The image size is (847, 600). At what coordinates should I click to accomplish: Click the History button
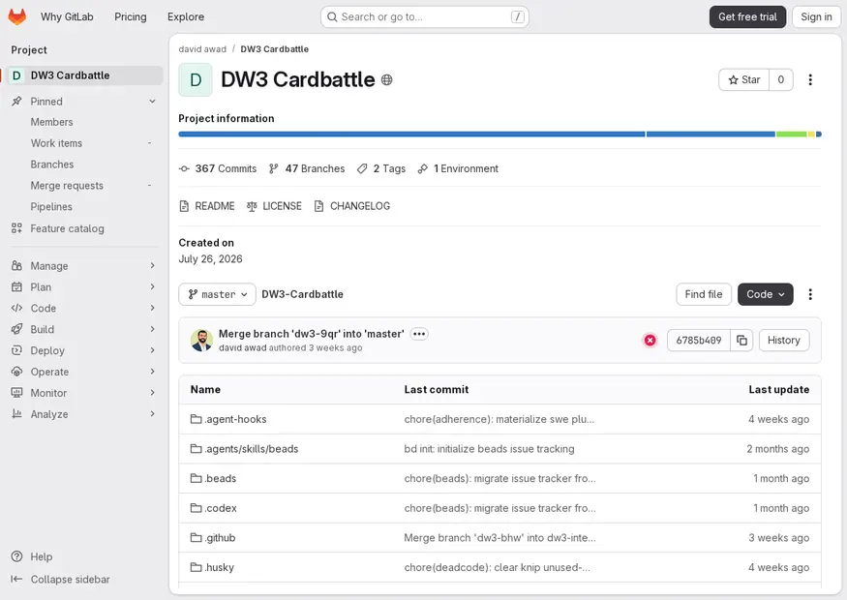[x=784, y=341]
